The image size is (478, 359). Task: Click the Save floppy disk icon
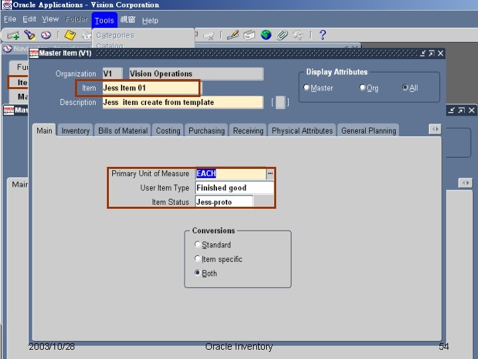[70, 35]
